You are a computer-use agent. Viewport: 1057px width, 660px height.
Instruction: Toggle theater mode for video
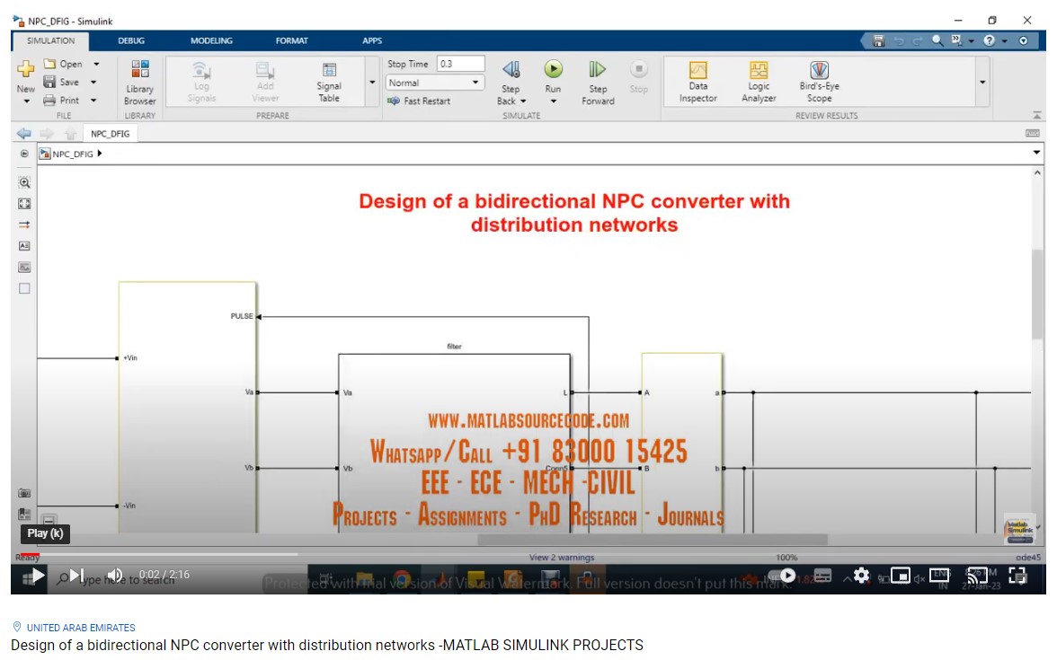(x=939, y=576)
